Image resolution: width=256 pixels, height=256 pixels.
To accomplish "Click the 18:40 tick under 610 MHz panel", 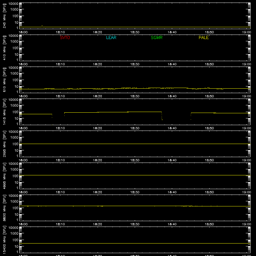I will [172, 96].
